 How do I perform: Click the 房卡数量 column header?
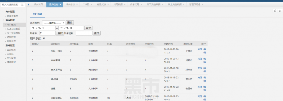[x=74, y=44]
